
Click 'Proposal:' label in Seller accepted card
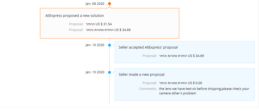(149, 56)
